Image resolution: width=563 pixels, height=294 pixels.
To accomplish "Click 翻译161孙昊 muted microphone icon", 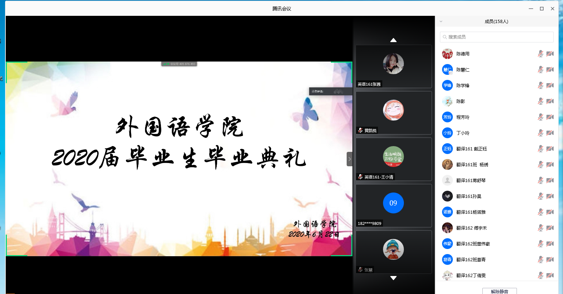I will pyautogui.click(x=540, y=196).
